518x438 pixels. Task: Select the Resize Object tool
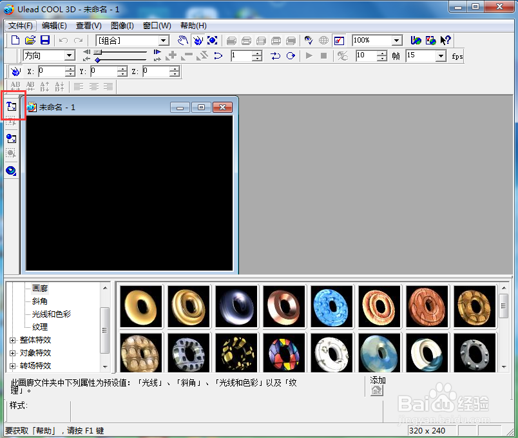tap(213, 41)
